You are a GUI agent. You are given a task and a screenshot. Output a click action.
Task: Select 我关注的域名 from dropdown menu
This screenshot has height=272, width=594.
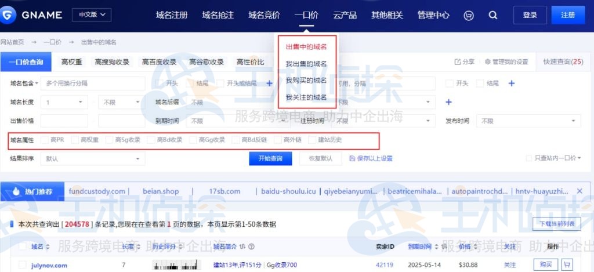coord(306,97)
